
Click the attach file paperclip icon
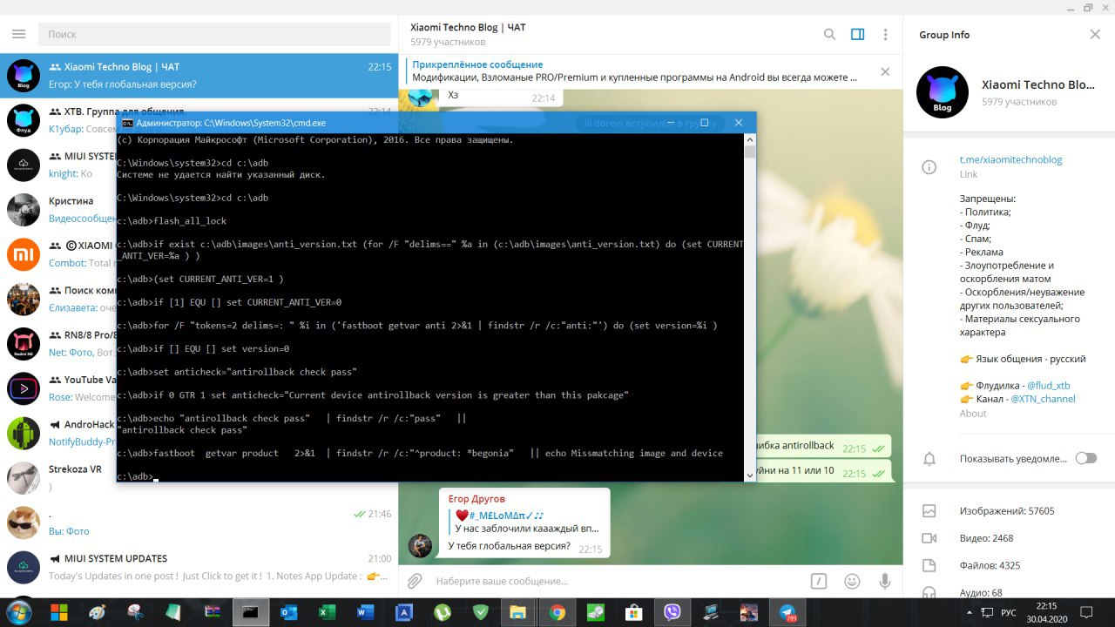416,581
